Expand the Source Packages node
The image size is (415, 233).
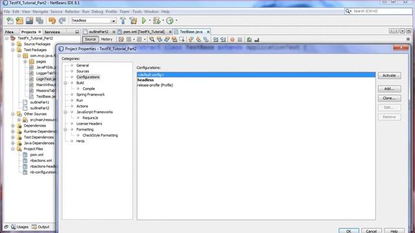click(13, 44)
